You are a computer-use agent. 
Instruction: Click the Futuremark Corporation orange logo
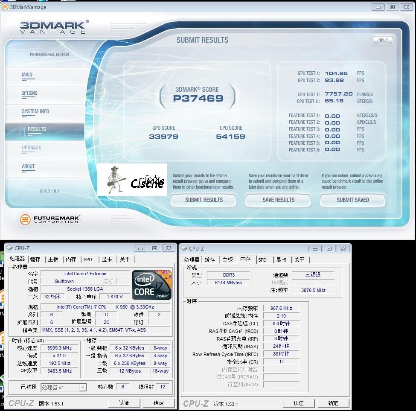click(x=25, y=219)
